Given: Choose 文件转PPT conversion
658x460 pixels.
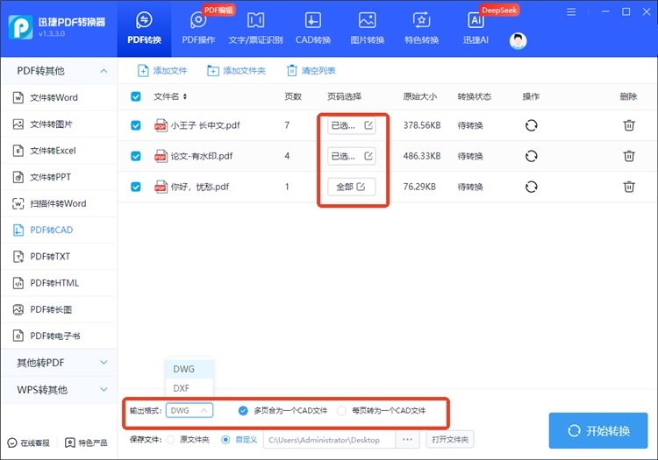Looking at the screenshot, I should (59, 177).
